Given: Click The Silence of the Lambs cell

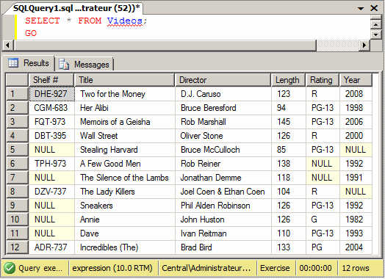Looking at the screenshot, I should 125,178.
